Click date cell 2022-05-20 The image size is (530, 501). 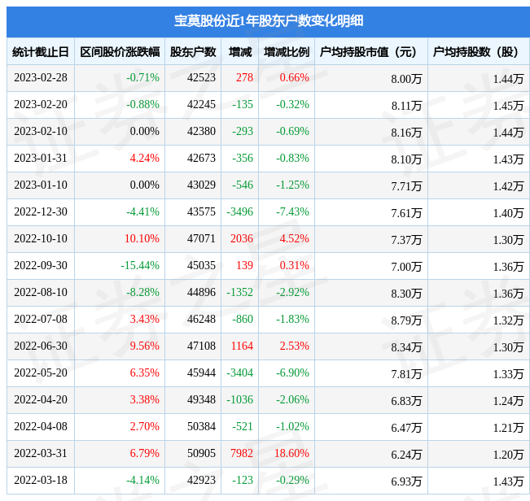click(x=41, y=372)
